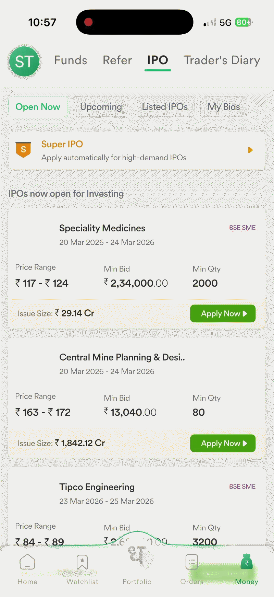Expand Super IPO with the orange arrow
This screenshot has width=274, height=597.
(x=250, y=150)
